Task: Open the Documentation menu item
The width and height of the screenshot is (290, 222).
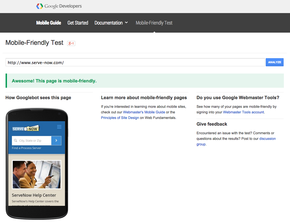Action: 109,23
